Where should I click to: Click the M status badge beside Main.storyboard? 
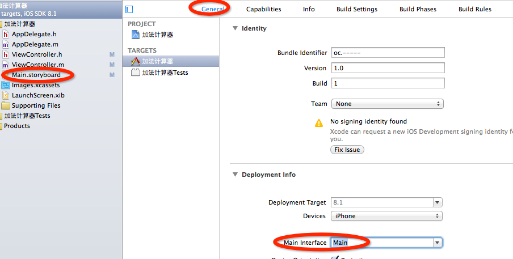point(112,75)
